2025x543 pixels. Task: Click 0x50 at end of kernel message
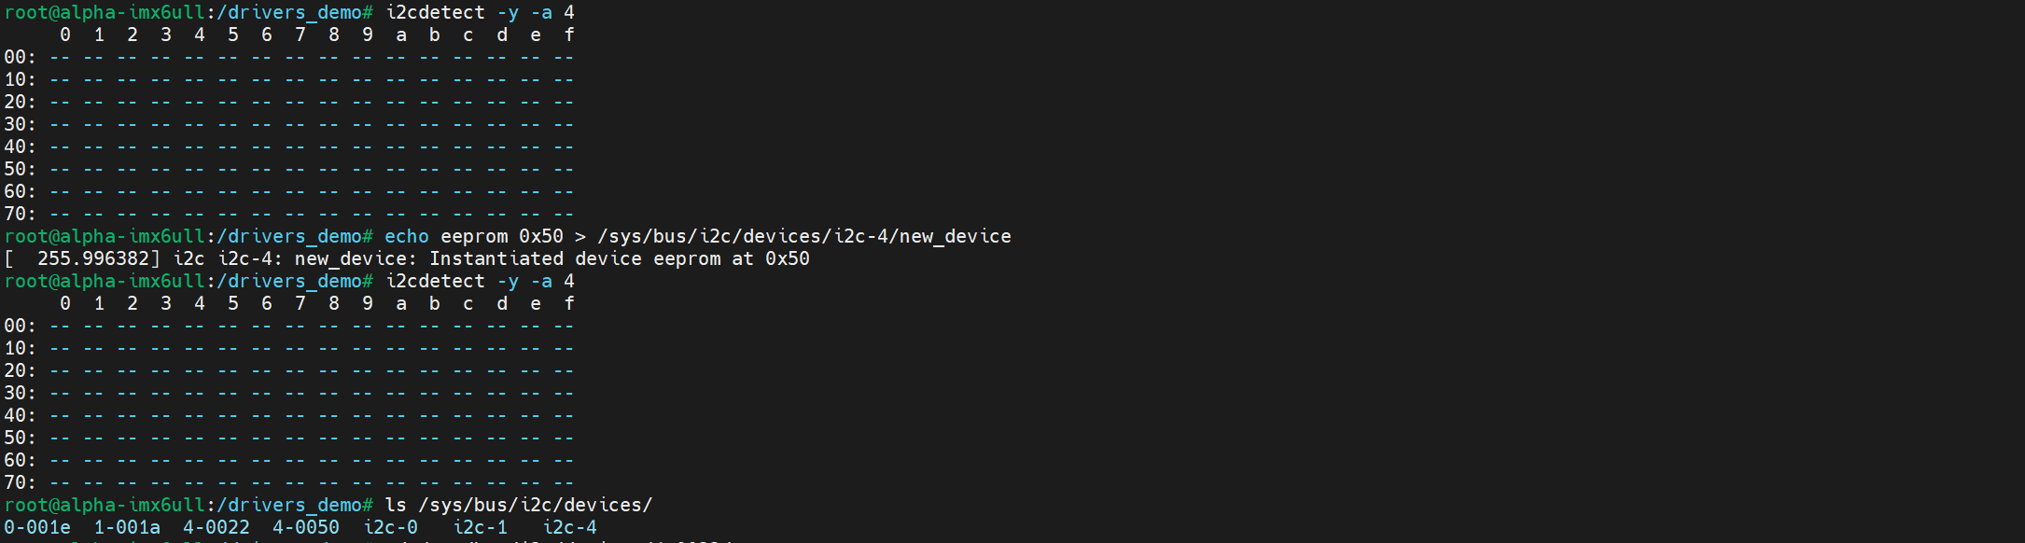click(x=787, y=259)
